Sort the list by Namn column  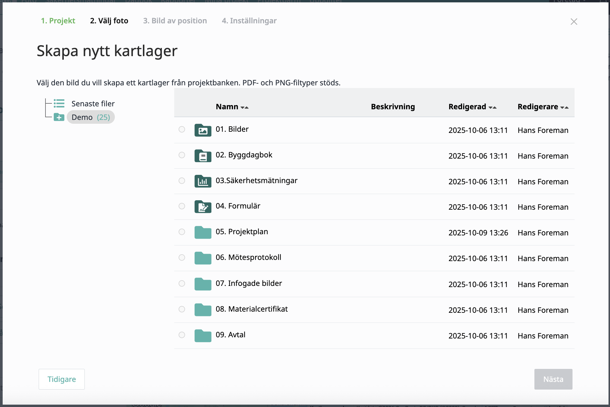click(244, 107)
